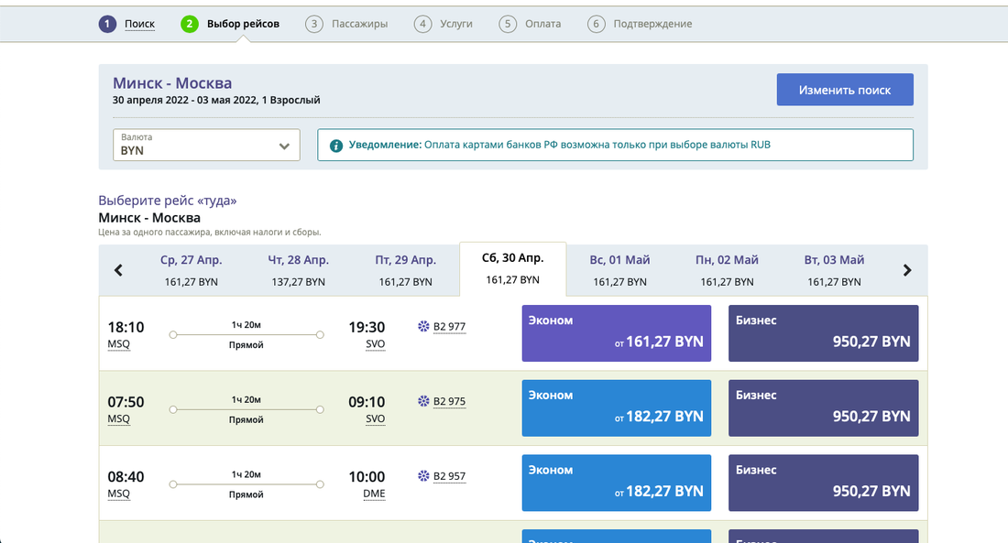Click the airline icon next to B2 957
This screenshot has height=543, width=1008.
click(x=423, y=477)
